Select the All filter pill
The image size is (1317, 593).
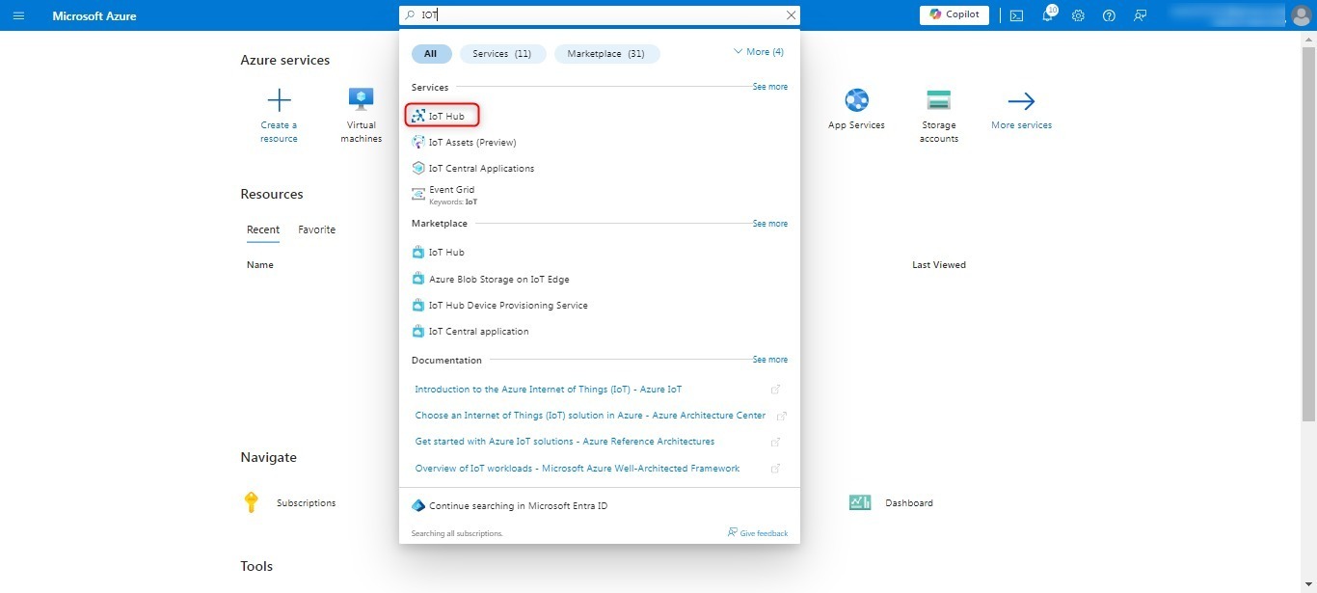click(431, 53)
